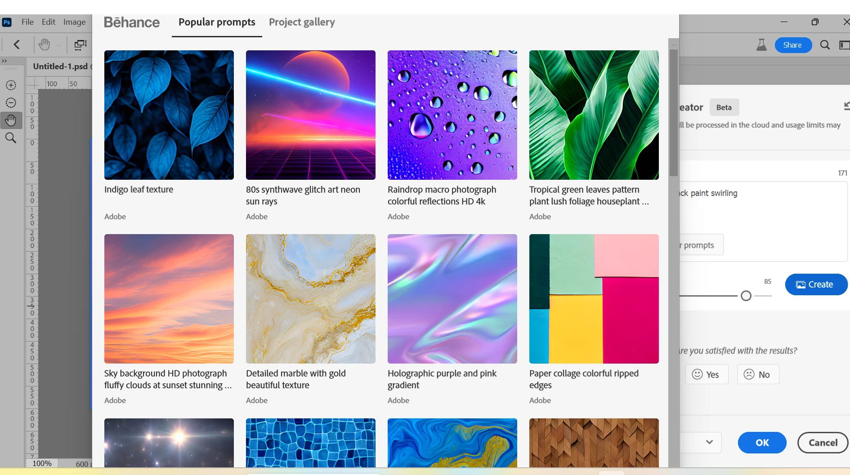Click the '80s synthwave glitch art neon' caption
Viewport: 850px width, 475px height.
click(303, 190)
